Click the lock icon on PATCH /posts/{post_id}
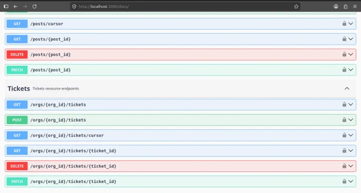This screenshot has width=361, height=193. [x=344, y=69]
